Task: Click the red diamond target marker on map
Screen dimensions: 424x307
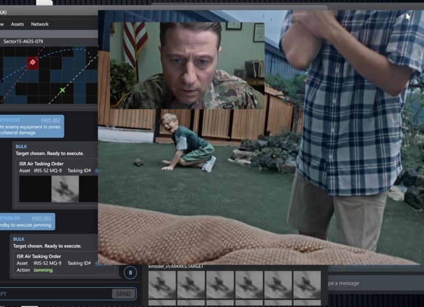Action: click(x=33, y=62)
